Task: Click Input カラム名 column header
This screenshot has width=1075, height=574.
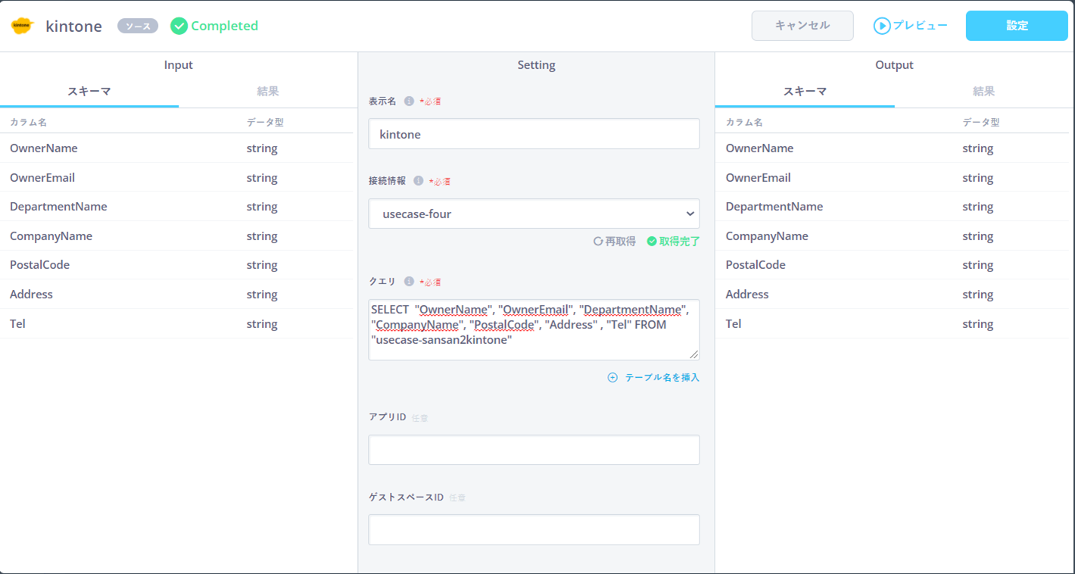Action: tap(28, 122)
